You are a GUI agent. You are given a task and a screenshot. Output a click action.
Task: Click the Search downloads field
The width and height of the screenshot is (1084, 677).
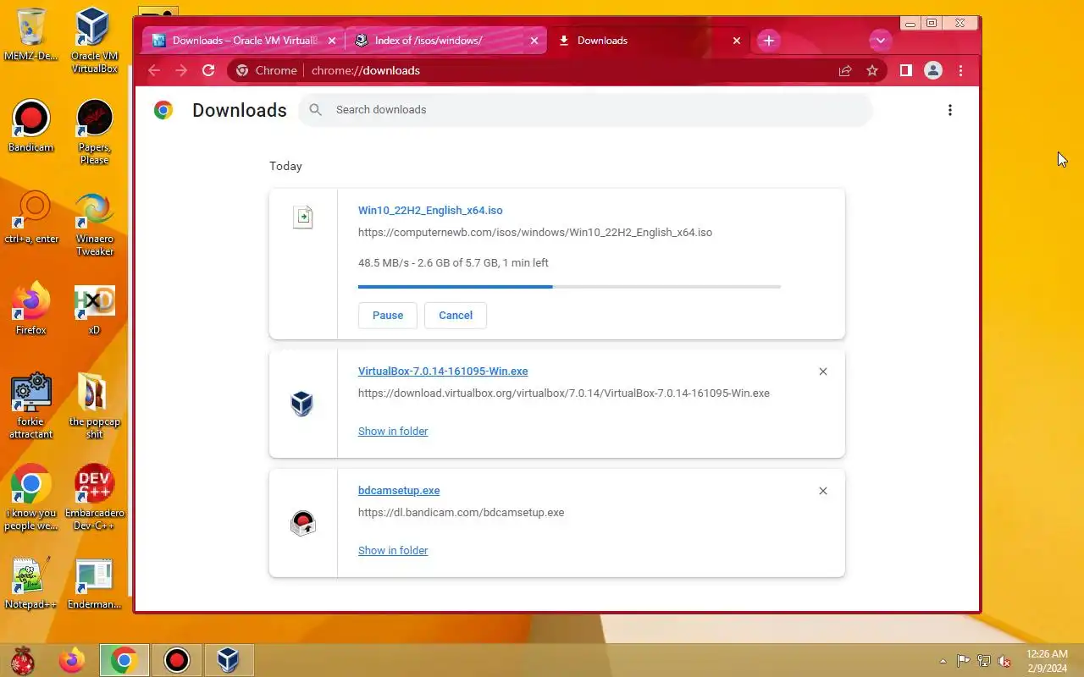[585, 109]
